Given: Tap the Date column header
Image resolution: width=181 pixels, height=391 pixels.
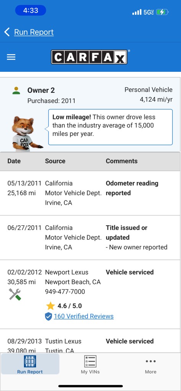Looking at the screenshot, I should tap(14, 161).
